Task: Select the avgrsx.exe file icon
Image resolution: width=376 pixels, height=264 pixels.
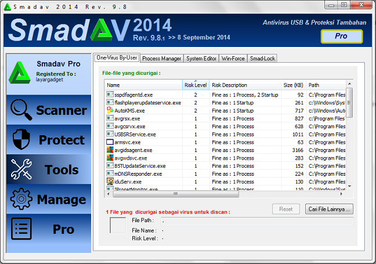Action: coord(110,118)
